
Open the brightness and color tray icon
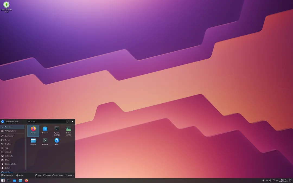tap(267, 181)
